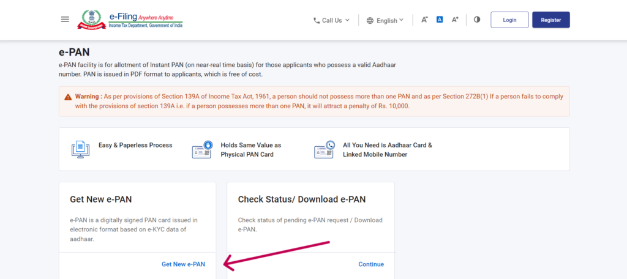Toggle high contrast mode icon
This screenshot has height=279, width=627.
[x=477, y=20]
